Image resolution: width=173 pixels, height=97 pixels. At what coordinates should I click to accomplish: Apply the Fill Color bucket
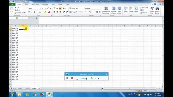pos(45,12)
